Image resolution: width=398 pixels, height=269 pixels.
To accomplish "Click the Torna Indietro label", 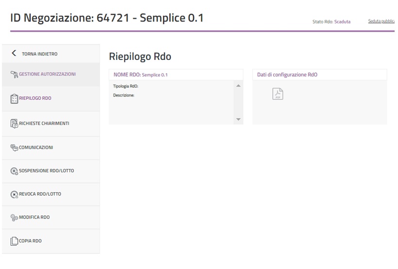I will (x=41, y=53).
